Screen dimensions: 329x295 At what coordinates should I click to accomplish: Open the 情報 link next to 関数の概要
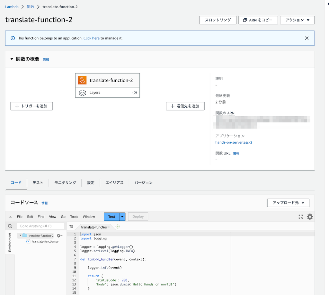(46, 59)
